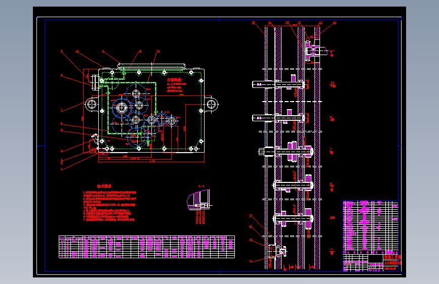Click the 主轴转速 label in the plan view
Viewport: 439px width, 284px height.
175,80
